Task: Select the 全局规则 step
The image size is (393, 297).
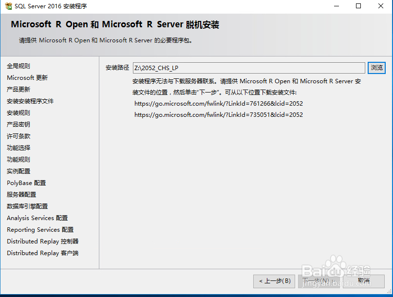Action: [x=19, y=66]
